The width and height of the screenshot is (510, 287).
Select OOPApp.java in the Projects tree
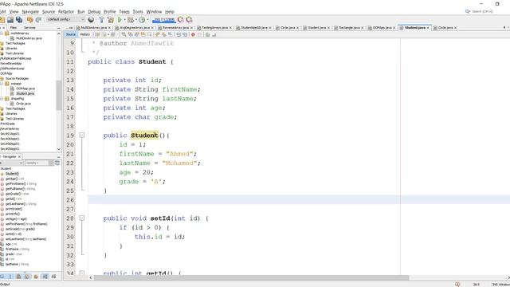pyautogui.click(x=25, y=88)
